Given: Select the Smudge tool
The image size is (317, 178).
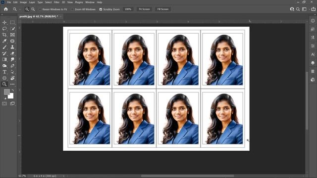Looking at the screenshot, I should click(x=12, y=59).
